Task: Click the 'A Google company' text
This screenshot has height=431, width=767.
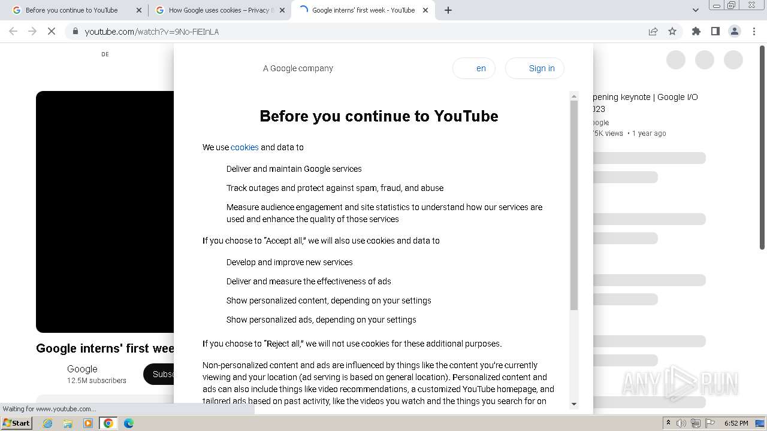Action: [x=298, y=68]
